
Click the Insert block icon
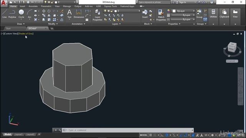coord(145,14)
